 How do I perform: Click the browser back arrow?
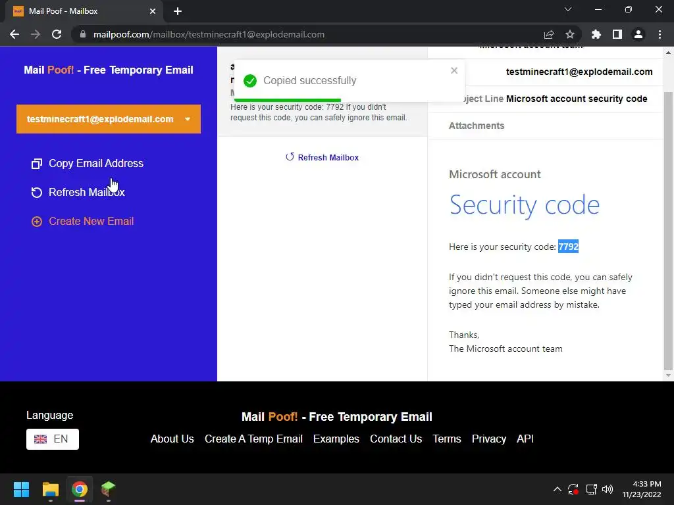14,34
